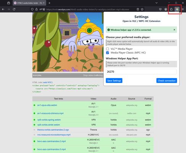Screen dimensions: 186x153
Task: Open the valid W3C link
Action: click(48, 82)
